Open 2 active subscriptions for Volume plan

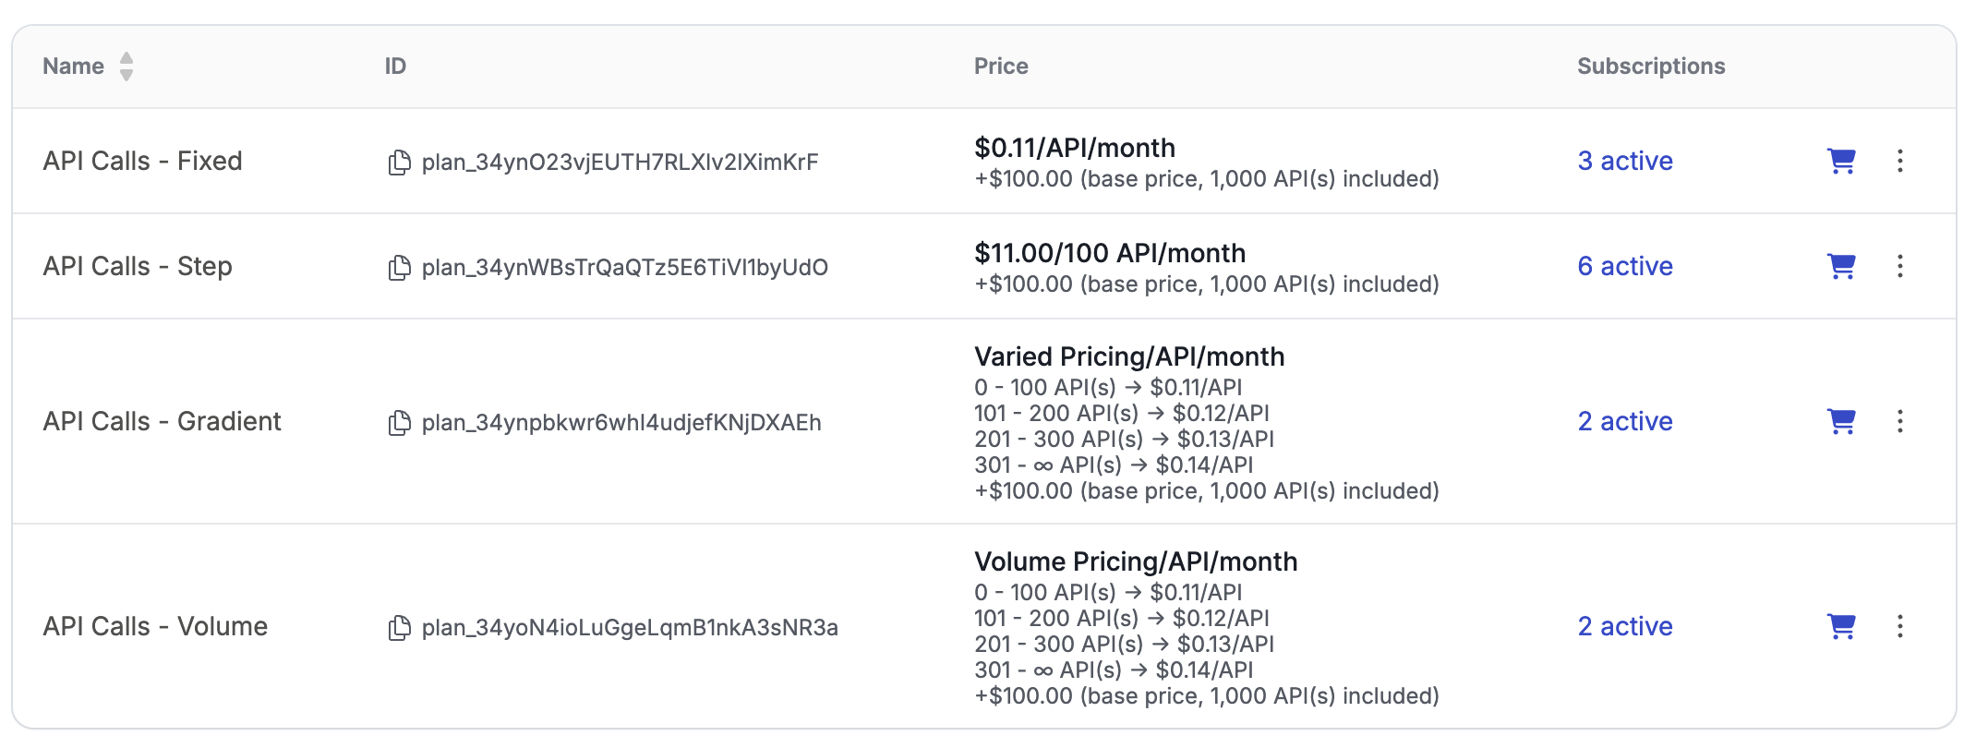pos(1624,626)
